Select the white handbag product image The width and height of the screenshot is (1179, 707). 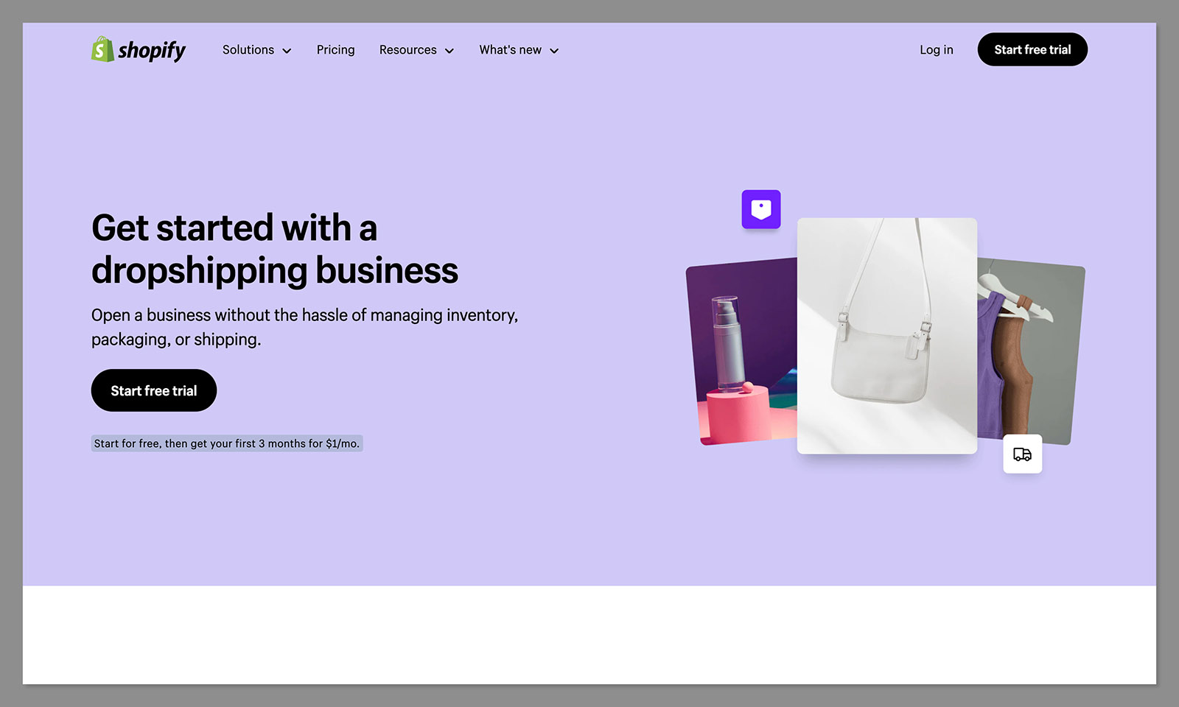(886, 336)
